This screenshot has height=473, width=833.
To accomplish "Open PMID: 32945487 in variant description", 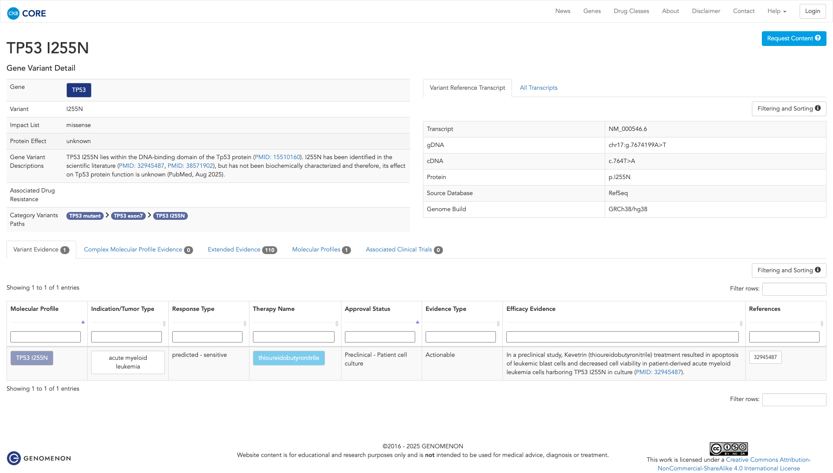I will tap(141, 166).
